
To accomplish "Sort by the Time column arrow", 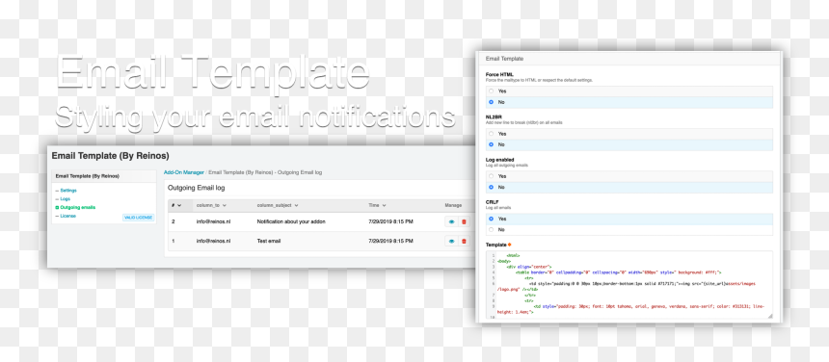I will 384,205.
